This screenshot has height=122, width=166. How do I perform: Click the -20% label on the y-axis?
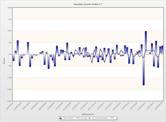(9, 101)
